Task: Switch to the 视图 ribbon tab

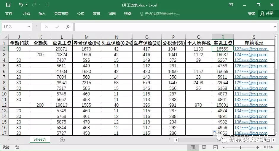Action: [127, 14]
